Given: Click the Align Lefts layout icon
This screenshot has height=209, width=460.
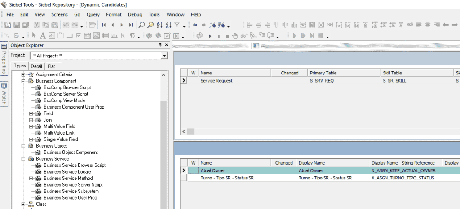Looking at the screenshot, I should (x=249, y=25).
